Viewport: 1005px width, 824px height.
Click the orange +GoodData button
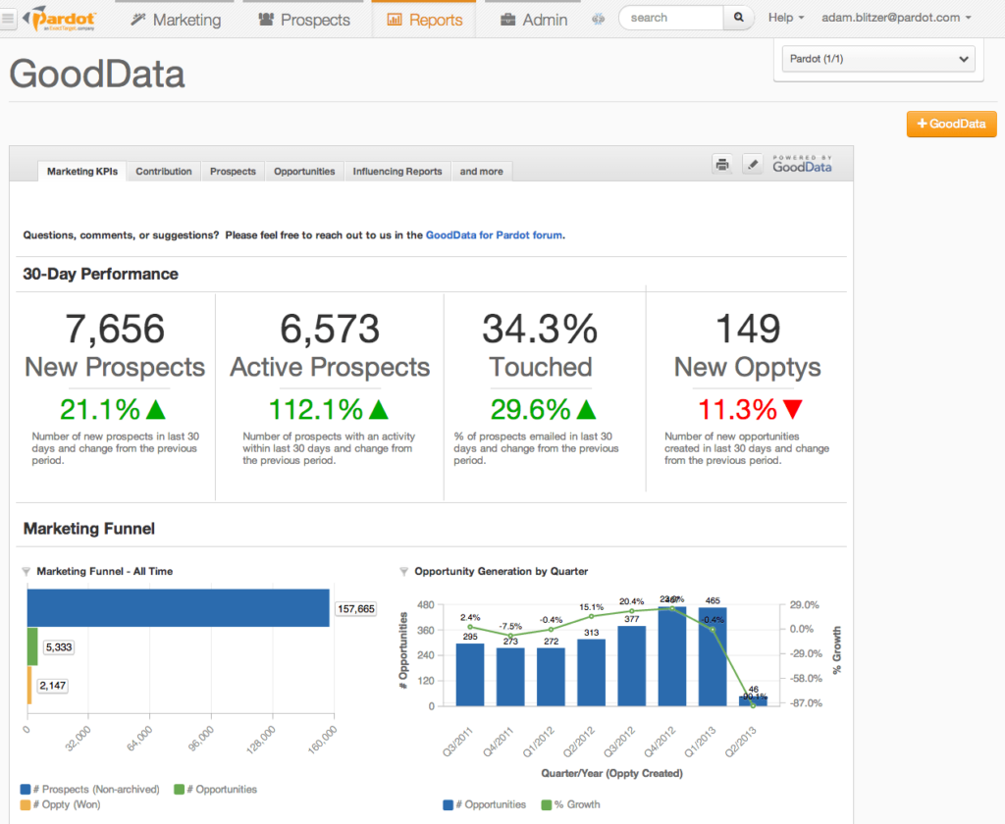pos(950,124)
